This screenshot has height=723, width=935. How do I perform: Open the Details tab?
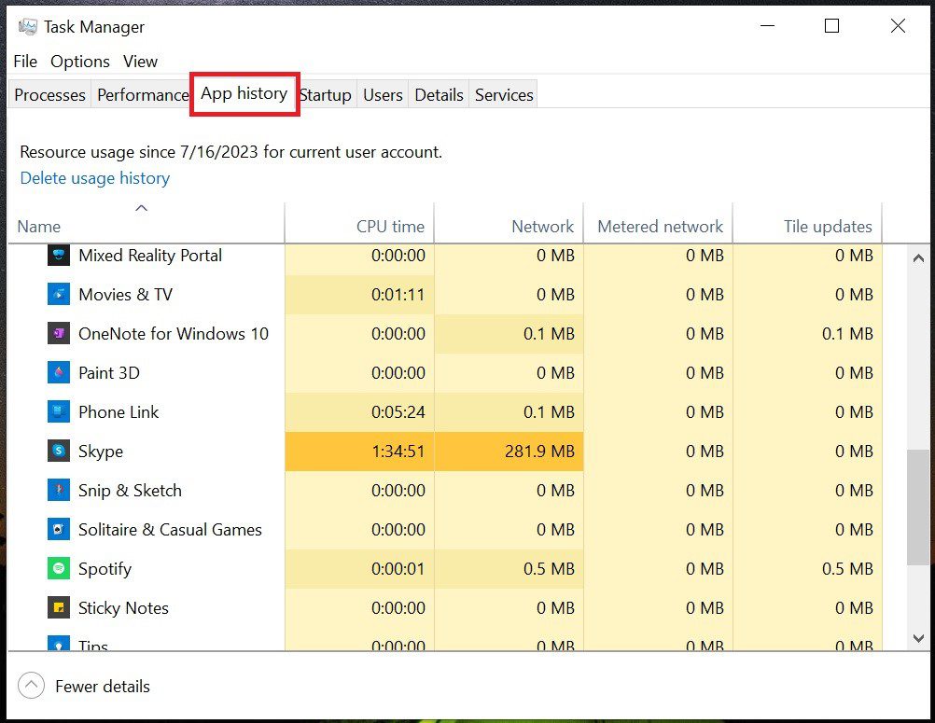(439, 95)
